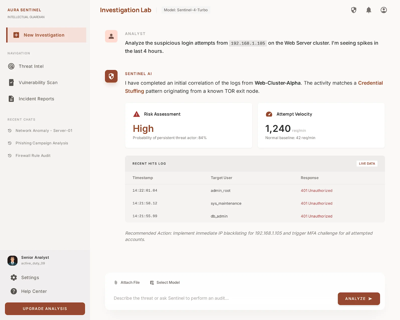Screen dimensions: 400x320
Task: Click the Upgrade Analysis button
Action: point(45,309)
